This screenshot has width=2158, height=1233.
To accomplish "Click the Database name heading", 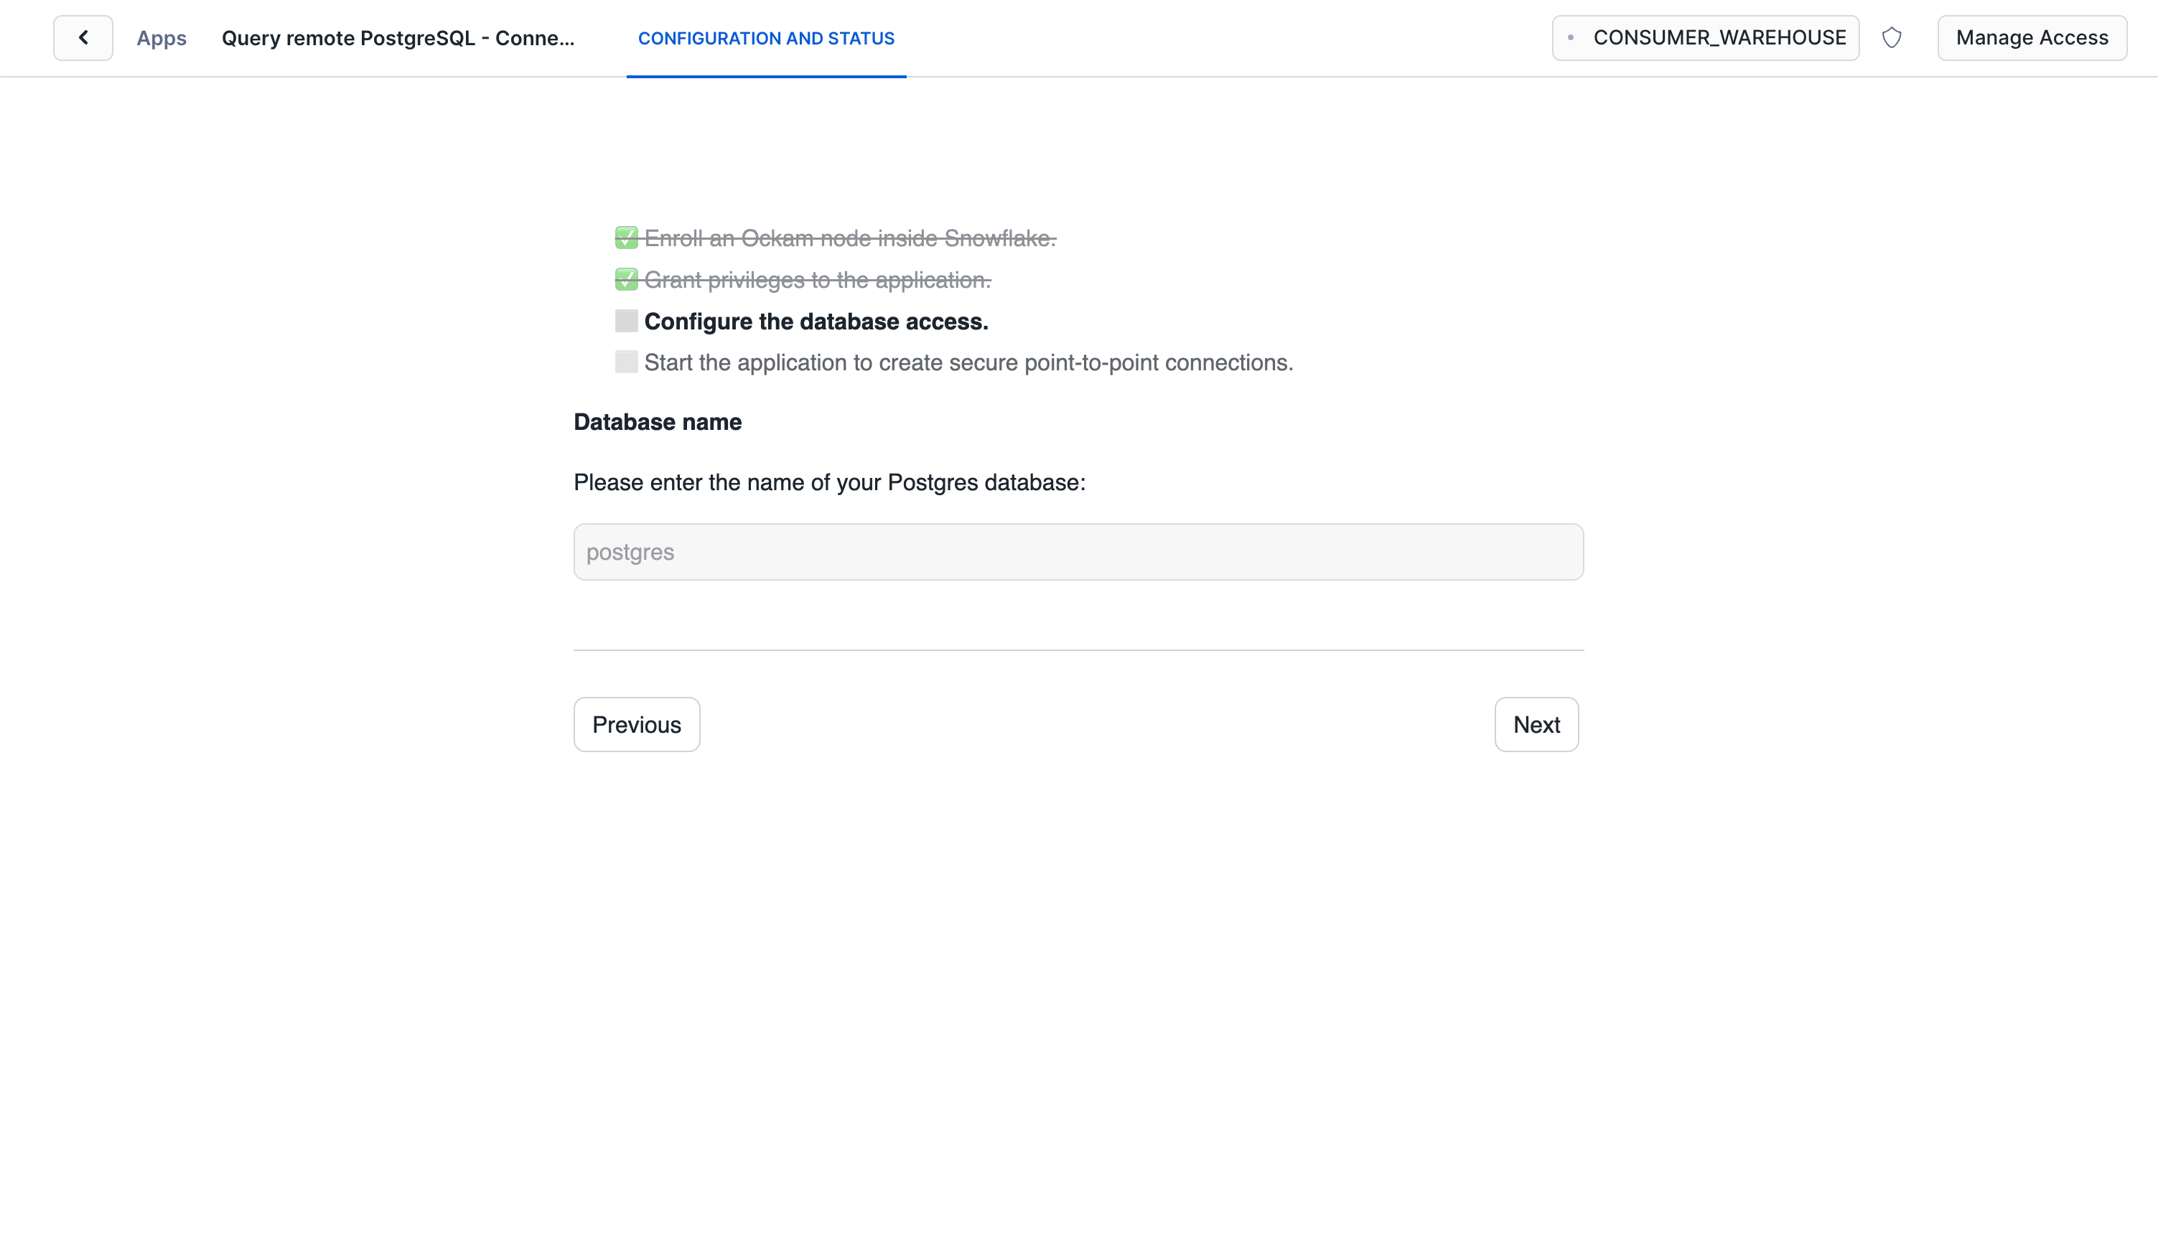I will [x=657, y=422].
